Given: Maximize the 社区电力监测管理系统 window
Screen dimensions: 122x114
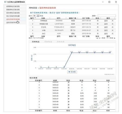Looking at the screenshot, I should tap(109, 2).
